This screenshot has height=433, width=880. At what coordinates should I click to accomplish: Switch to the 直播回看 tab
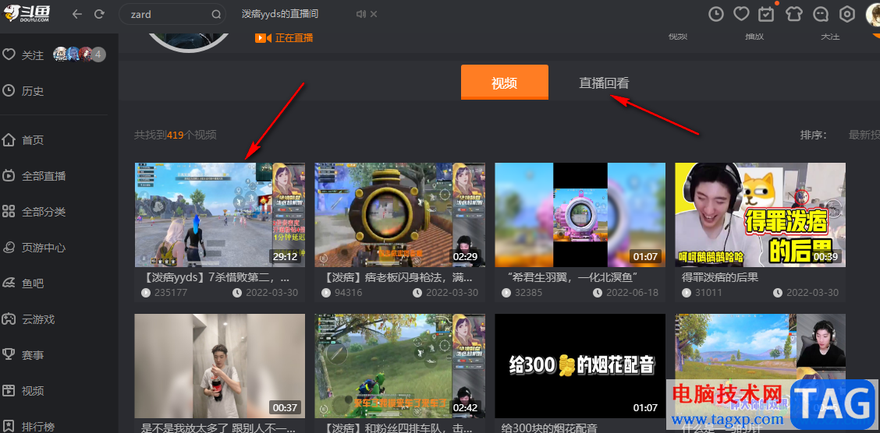604,83
